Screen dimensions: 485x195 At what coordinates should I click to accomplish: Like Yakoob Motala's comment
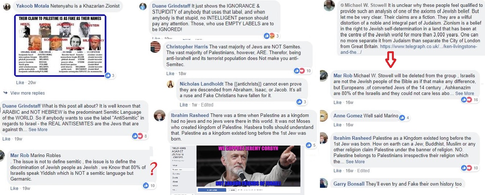pyautogui.click(x=20, y=83)
